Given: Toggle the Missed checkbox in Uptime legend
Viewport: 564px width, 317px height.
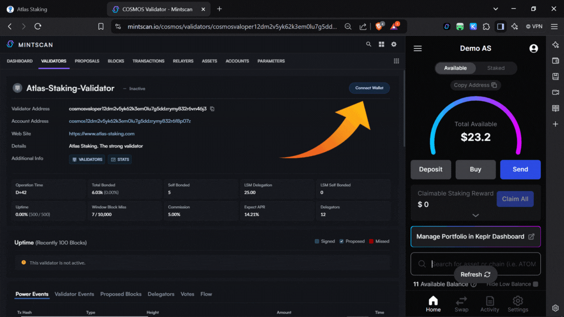Looking at the screenshot, I should pyautogui.click(x=371, y=242).
